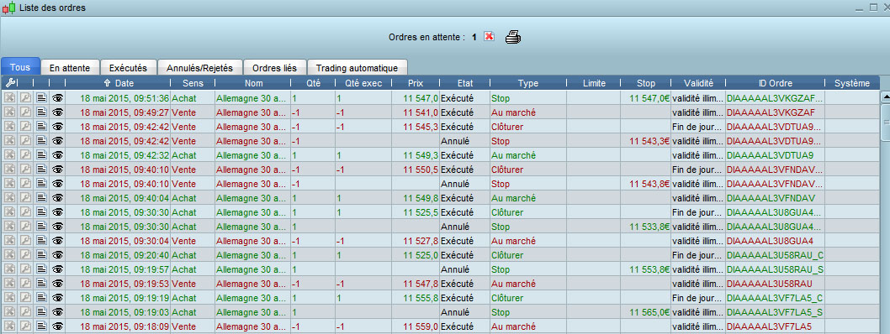This screenshot has height=334, width=890.
Task: Open details icon for 09:40:04 Achat order
Action: click(41, 197)
